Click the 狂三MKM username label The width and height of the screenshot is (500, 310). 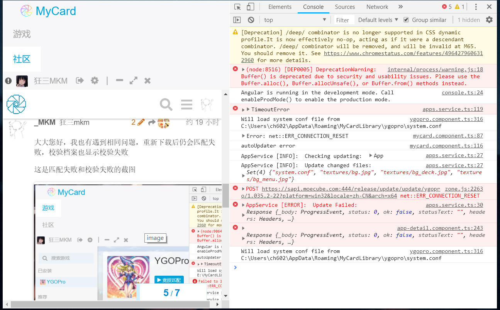pos(51,81)
